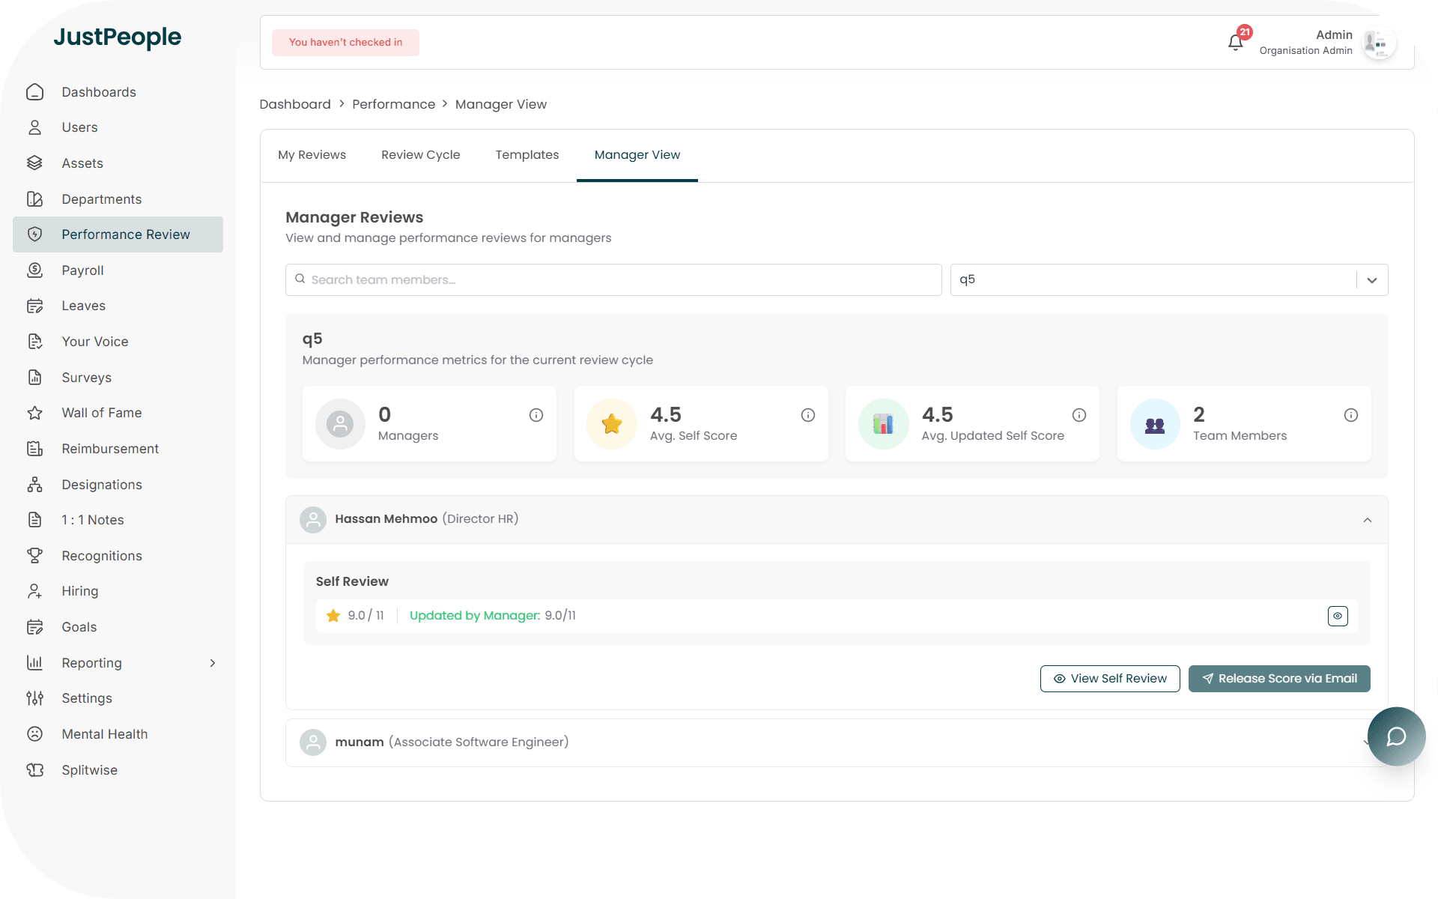Click info icon on Avg. Updated Self Score
This screenshot has height=899, width=1438.
[x=1078, y=415]
